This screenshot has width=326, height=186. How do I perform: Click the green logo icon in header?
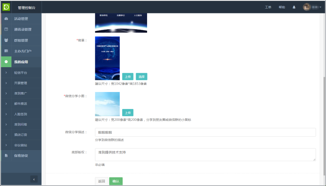tap(6, 7)
